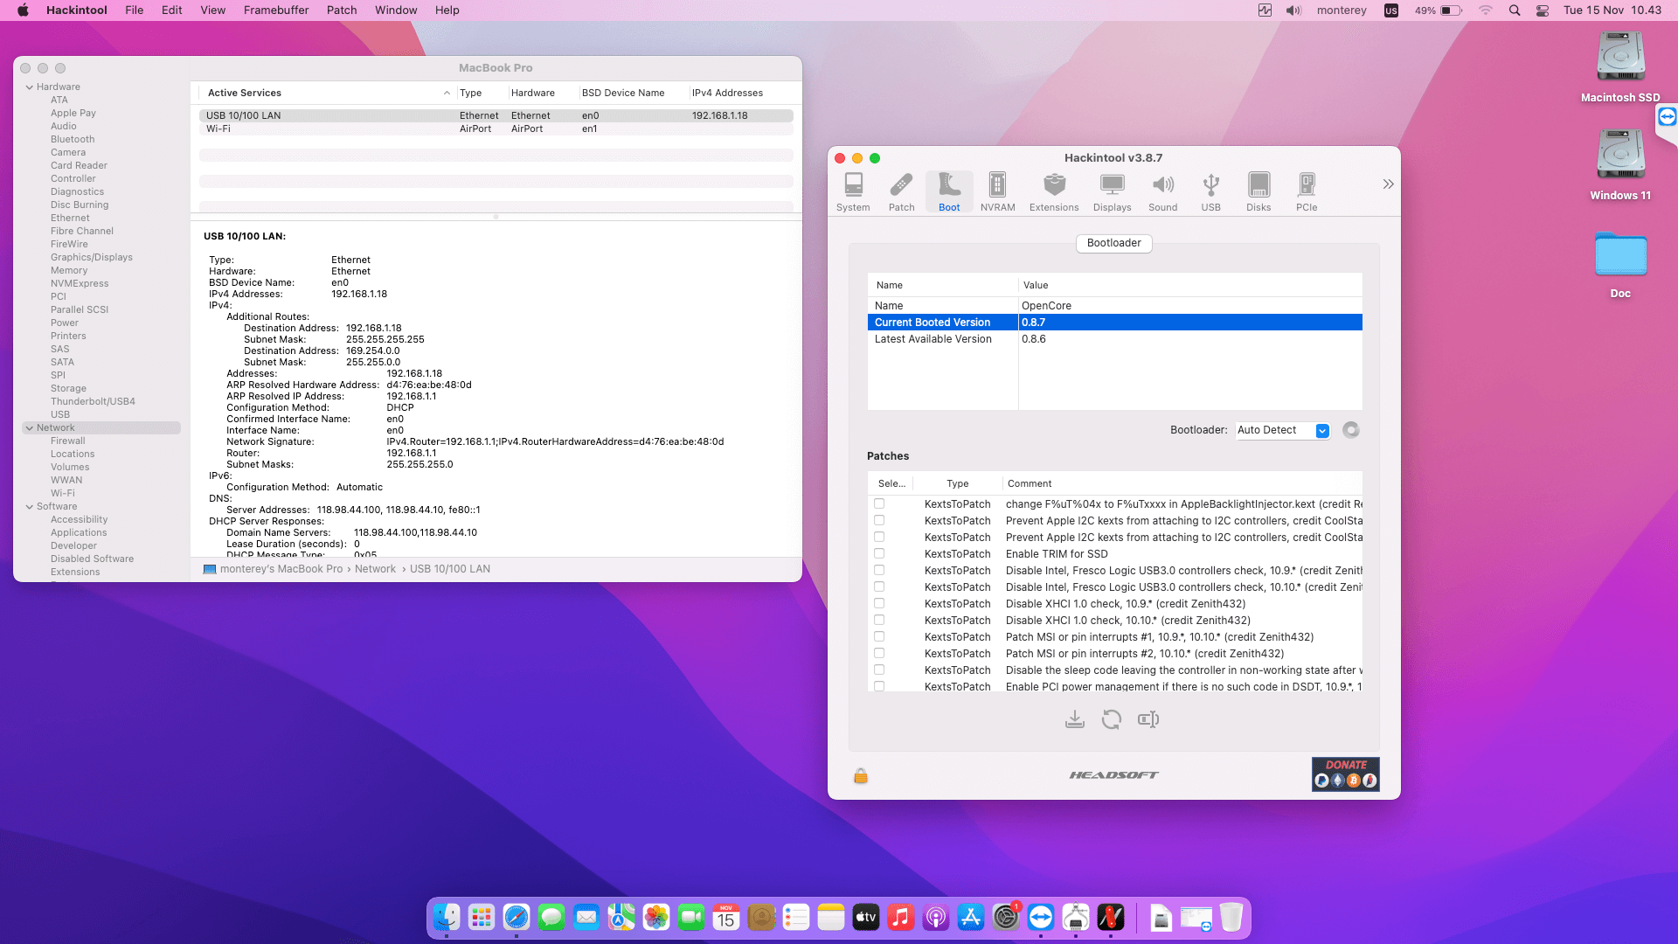Viewport: 1678px width, 944px height.
Task: Click the Donate button in Hackintool
Action: coord(1346,774)
